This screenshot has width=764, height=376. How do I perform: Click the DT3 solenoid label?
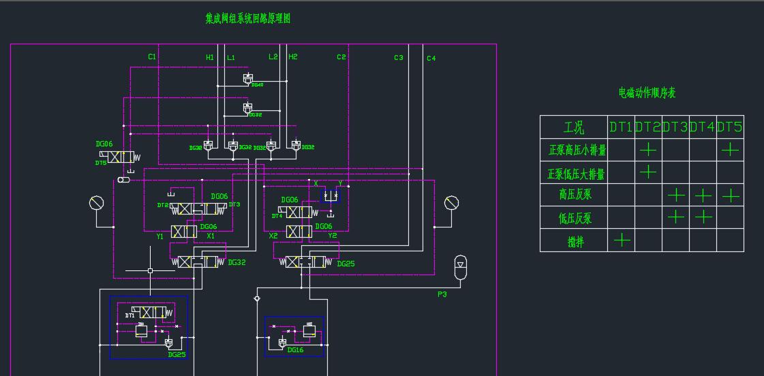pyautogui.click(x=234, y=204)
